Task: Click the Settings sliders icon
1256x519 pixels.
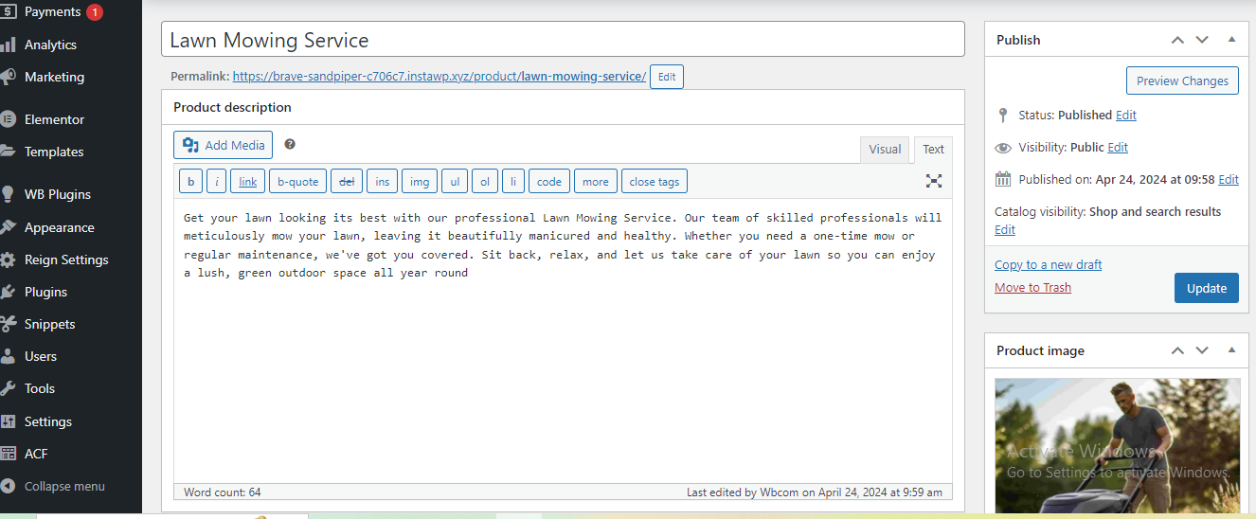Action: tap(9, 421)
